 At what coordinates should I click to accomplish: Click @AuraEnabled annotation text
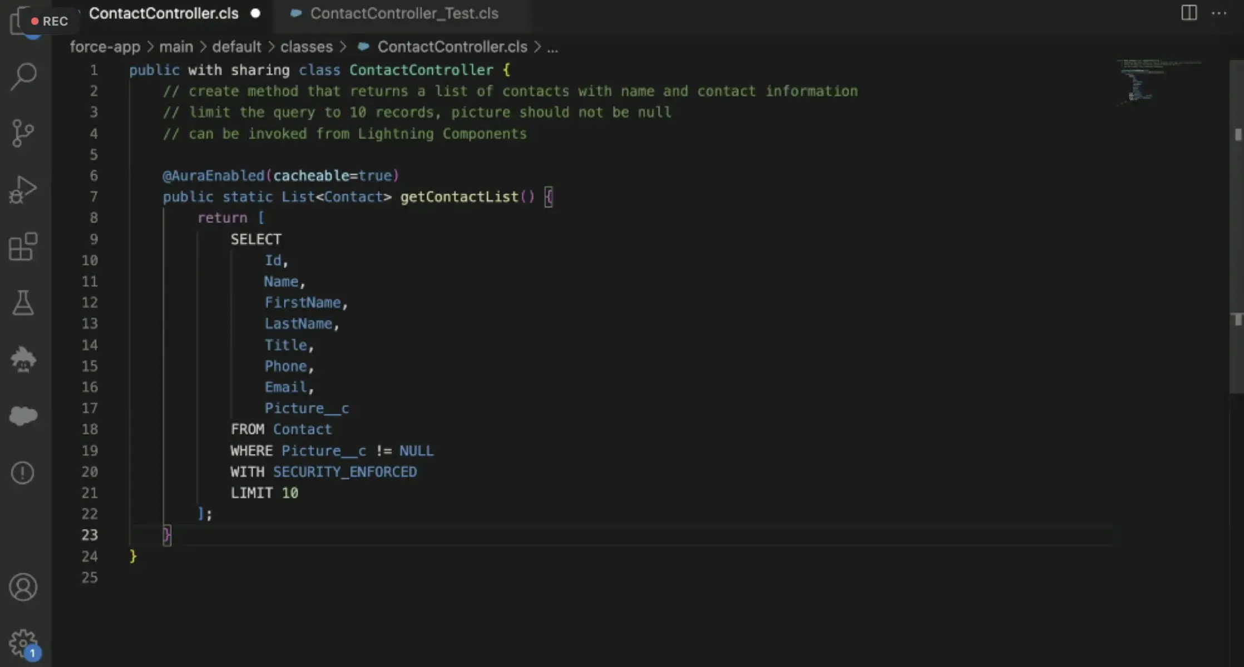(214, 176)
